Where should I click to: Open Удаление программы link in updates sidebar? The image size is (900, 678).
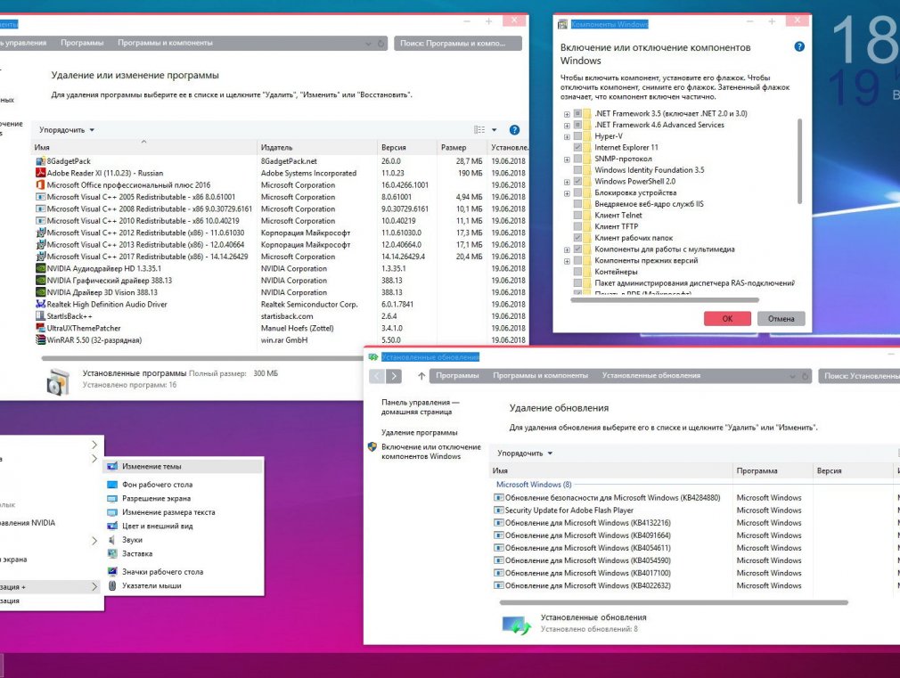(x=419, y=432)
